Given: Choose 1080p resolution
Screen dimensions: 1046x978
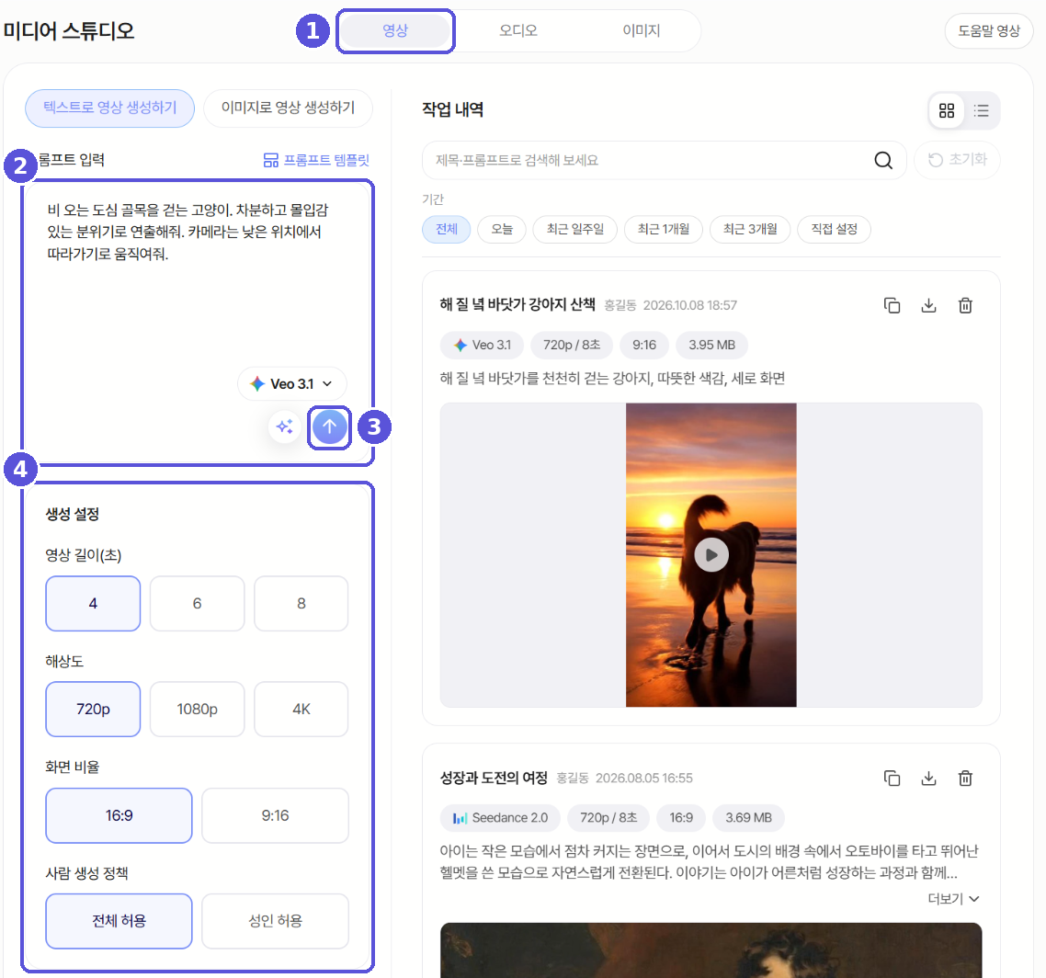Looking at the screenshot, I should click(x=197, y=710).
